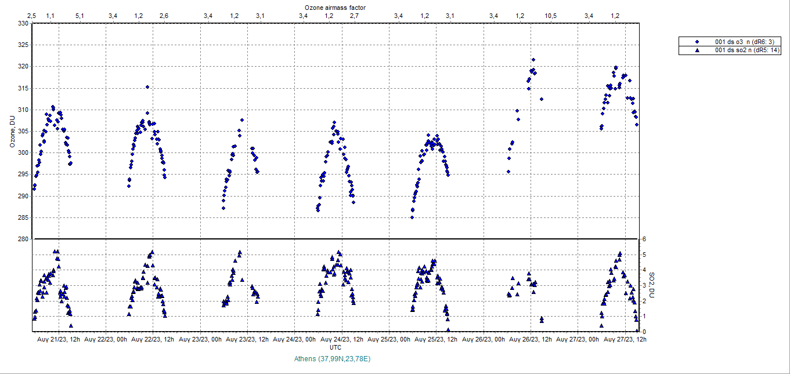The height and width of the screenshot is (374, 790).
Task: Click the triangle marker icon in the legend
Action: pos(697,50)
